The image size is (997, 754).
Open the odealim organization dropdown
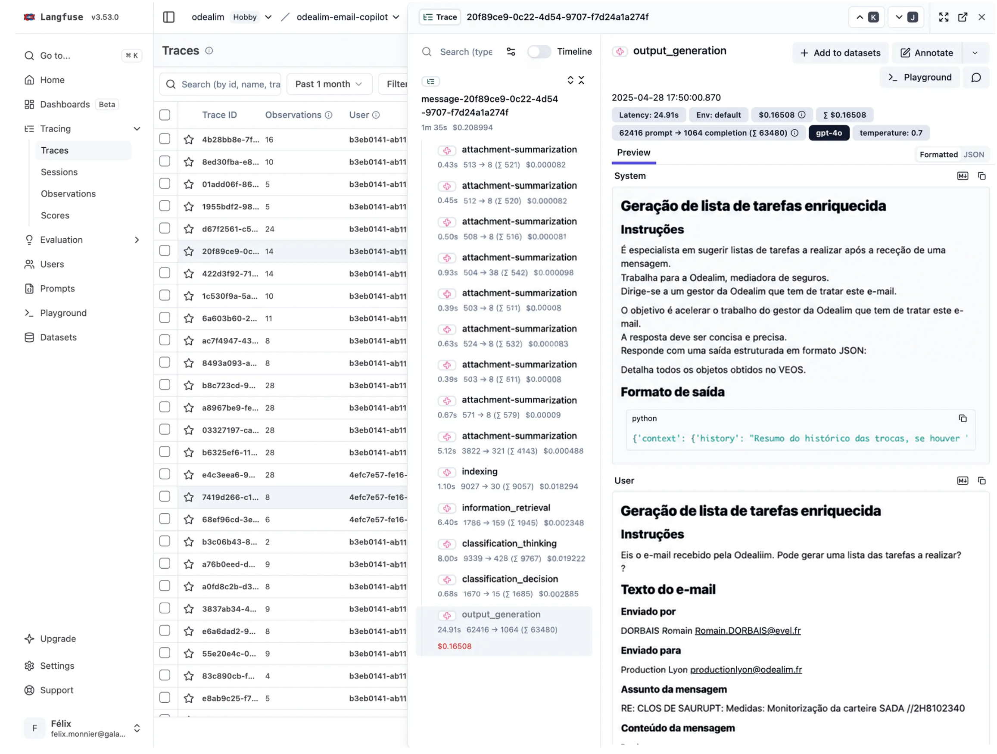click(268, 17)
